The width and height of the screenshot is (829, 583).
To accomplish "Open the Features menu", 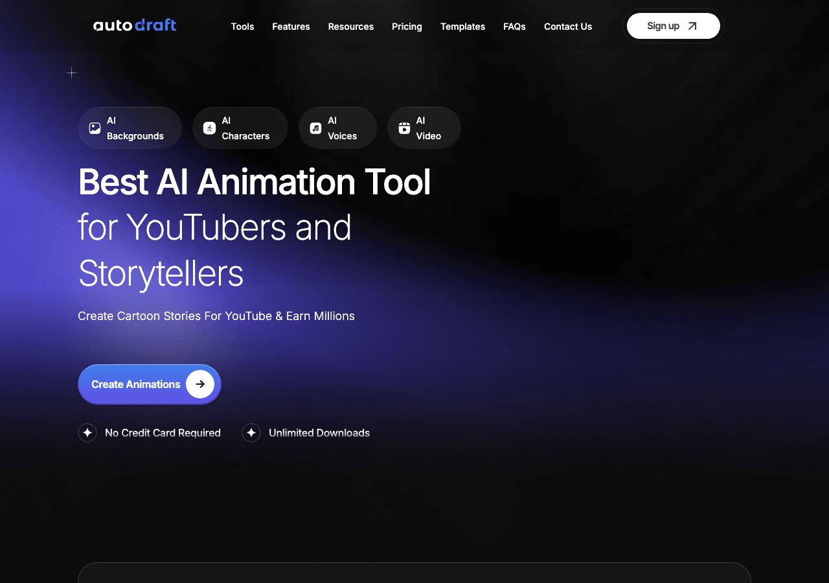I will coord(291,27).
